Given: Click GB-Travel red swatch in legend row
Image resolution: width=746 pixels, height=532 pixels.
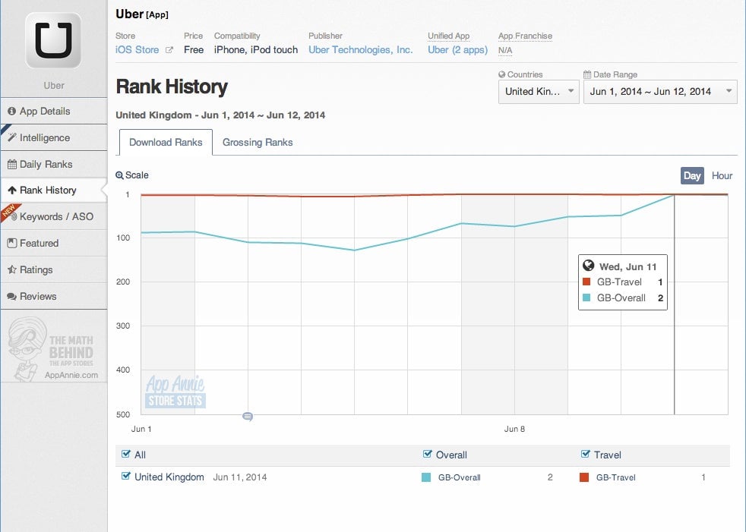Looking at the screenshot, I should [584, 477].
